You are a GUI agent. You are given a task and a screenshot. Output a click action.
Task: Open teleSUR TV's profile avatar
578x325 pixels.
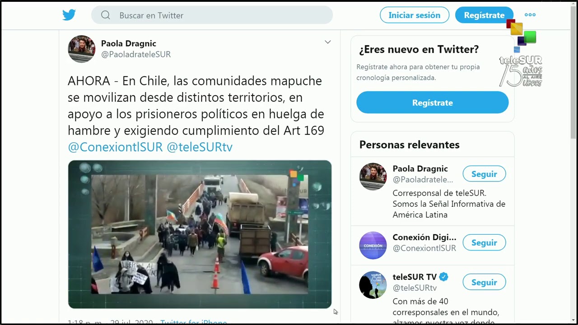coord(373,285)
